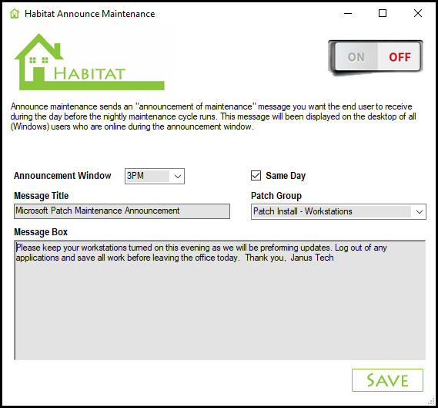Click inside the Message Box text area
Viewport: 438px width, 408px height.
(x=220, y=300)
